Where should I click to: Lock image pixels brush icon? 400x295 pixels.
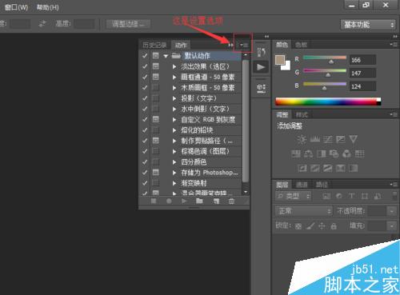pyautogui.click(x=310, y=226)
